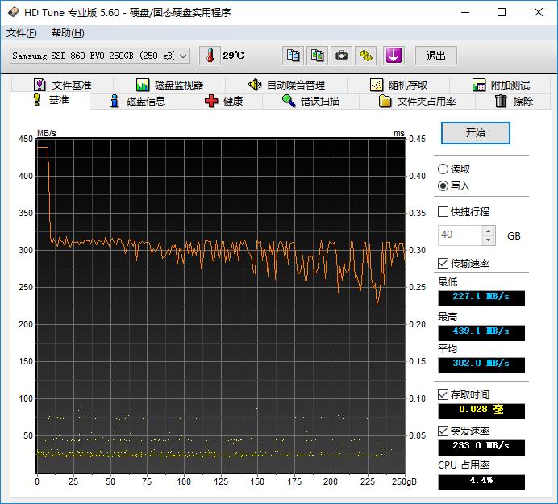Click the minimum 227.1 MB/s value
558x504 pixels.
click(x=481, y=298)
